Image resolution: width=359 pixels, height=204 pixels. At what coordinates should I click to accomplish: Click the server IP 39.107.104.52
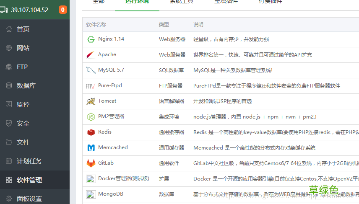pyautogui.click(x=30, y=10)
